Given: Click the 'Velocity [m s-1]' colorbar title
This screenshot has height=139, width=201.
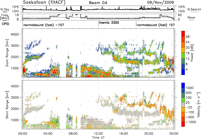Looking at the screenshot, I should tap(198, 105).
